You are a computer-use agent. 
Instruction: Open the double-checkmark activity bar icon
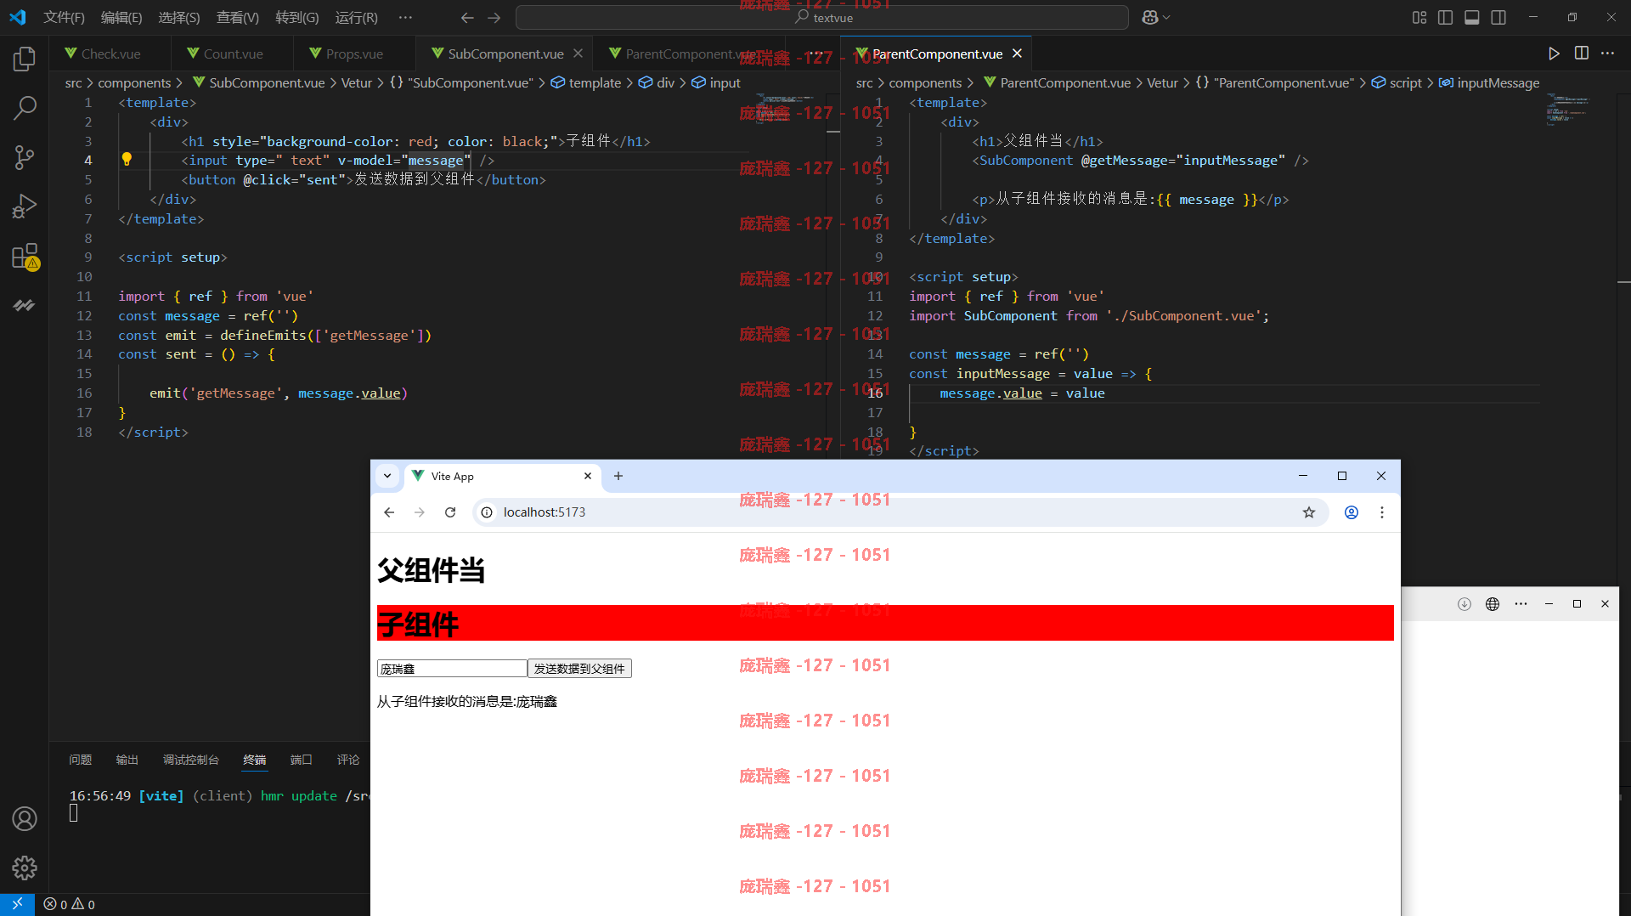pyautogui.click(x=25, y=305)
